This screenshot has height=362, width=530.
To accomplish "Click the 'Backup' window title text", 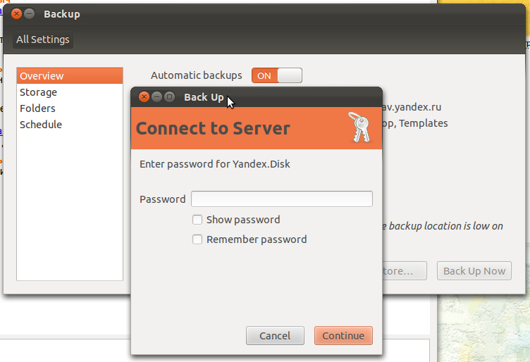I will tap(62, 14).
